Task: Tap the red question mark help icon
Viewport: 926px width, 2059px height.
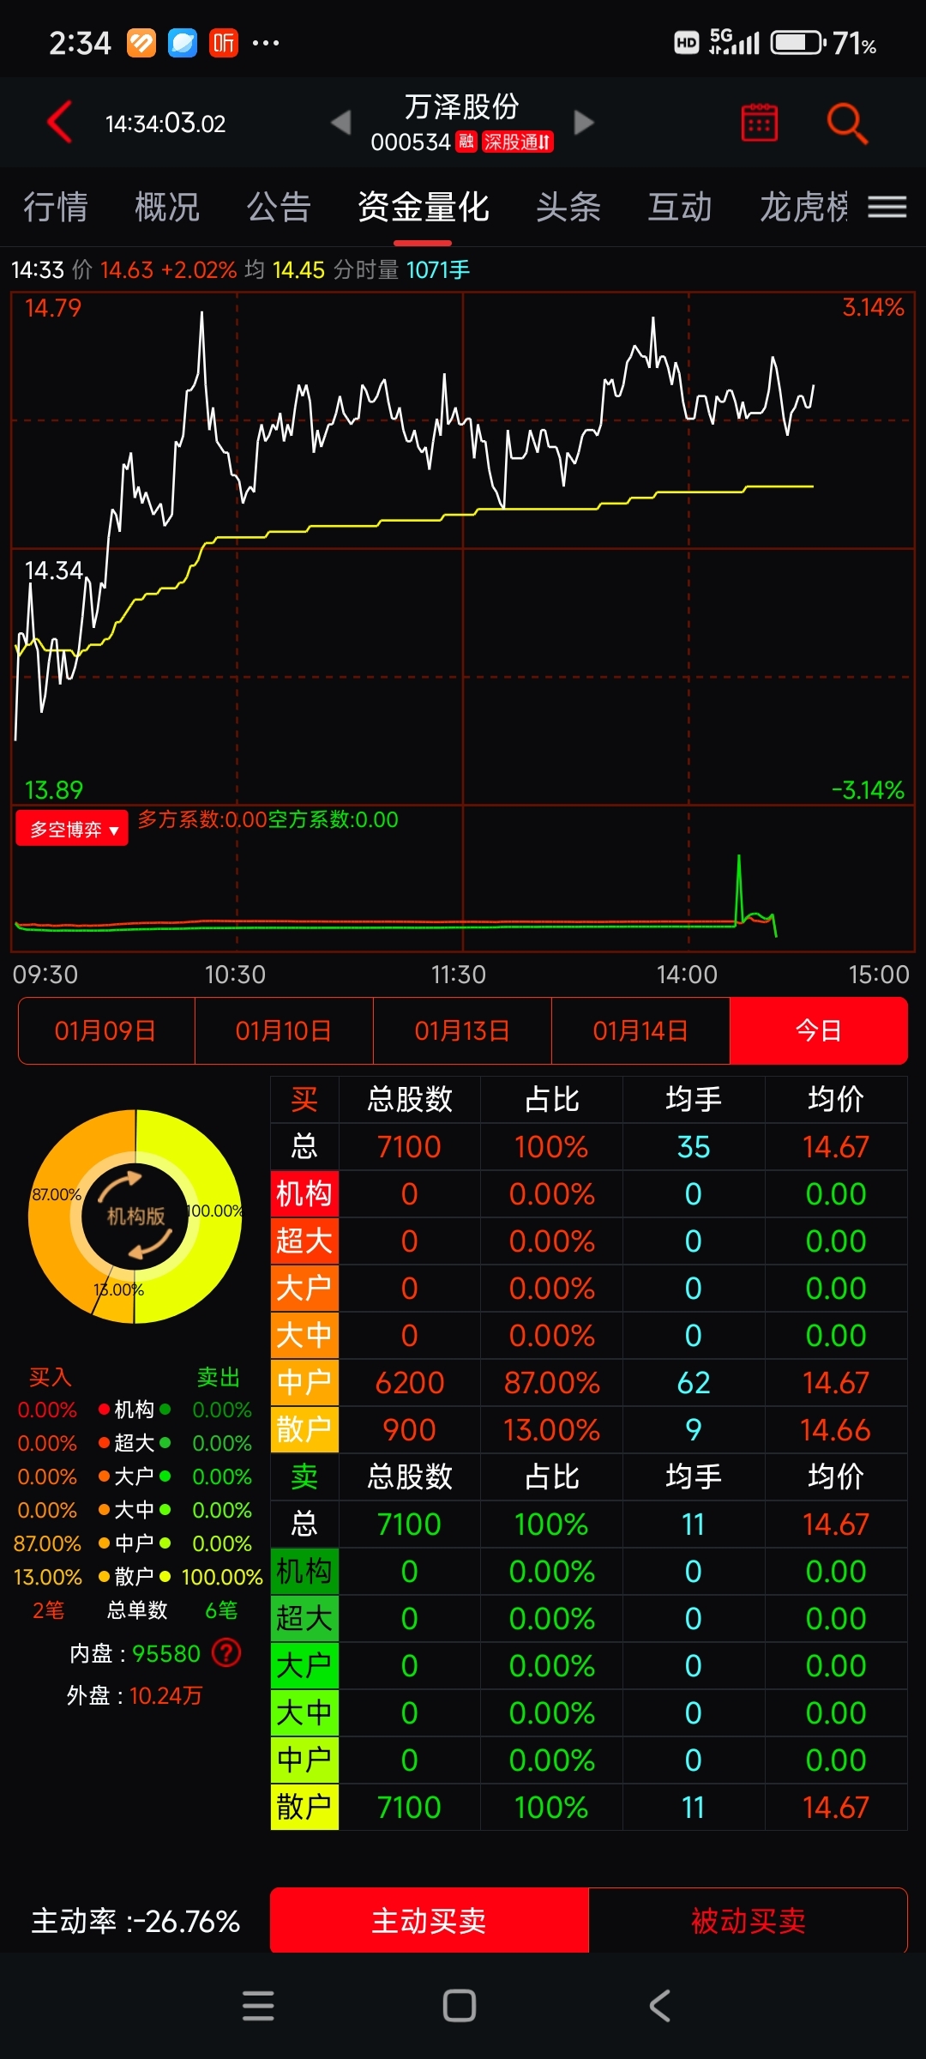Action: click(x=226, y=1652)
